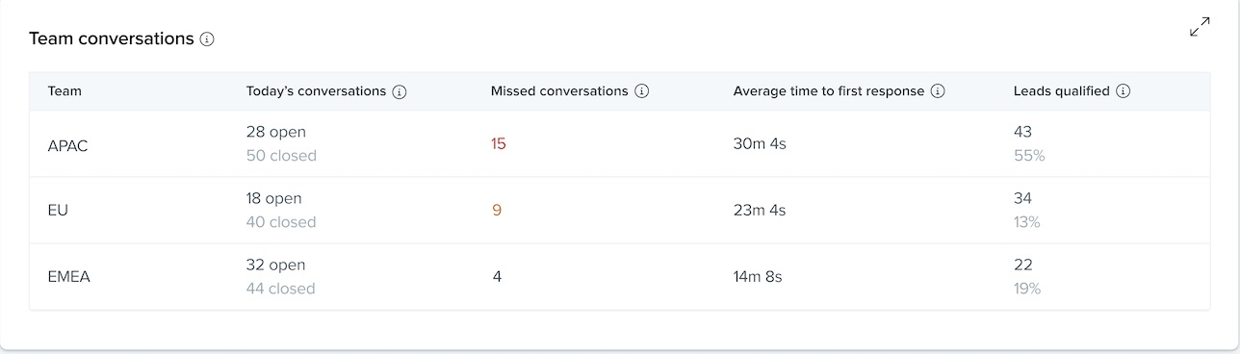Click EU missed conversations count 9
Screen dimensions: 1240x354
tap(497, 211)
